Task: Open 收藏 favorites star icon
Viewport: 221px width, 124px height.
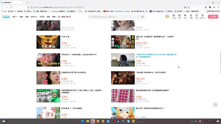Action: tap(191, 17)
